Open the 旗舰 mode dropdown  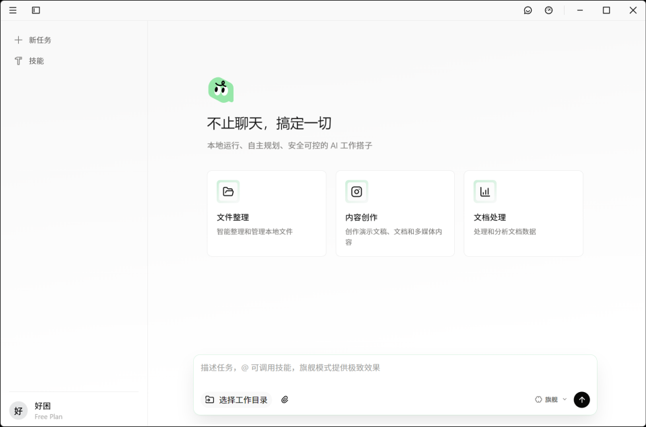click(x=548, y=399)
